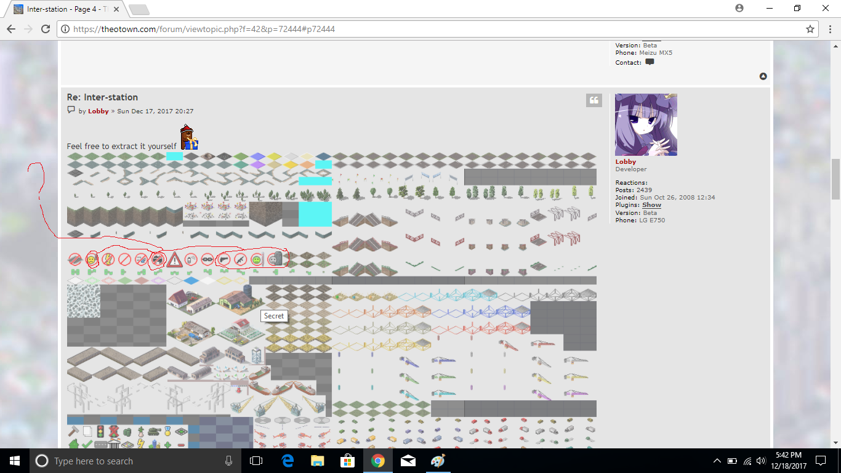Viewport: 841px width, 473px height.
Task: Click the sprite sheet image in the post
Action: pyautogui.click(x=332, y=301)
